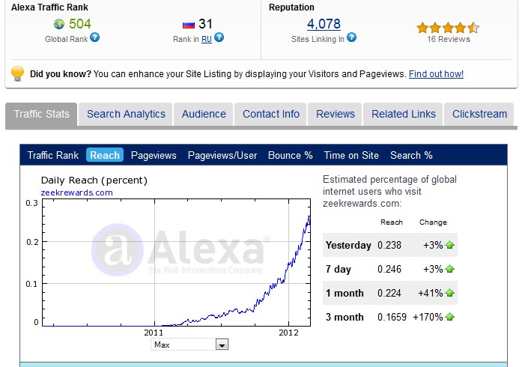Click the Reputation heading
This screenshot has height=367, width=522.
[291, 7]
